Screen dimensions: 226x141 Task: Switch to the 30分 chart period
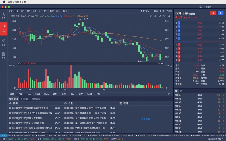click(x=58, y=11)
